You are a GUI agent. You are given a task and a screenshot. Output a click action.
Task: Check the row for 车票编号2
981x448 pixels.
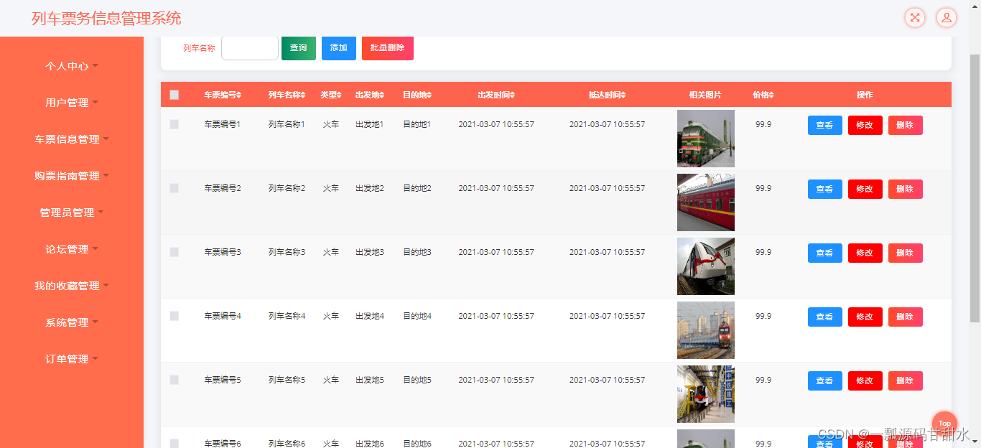[175, 188]
